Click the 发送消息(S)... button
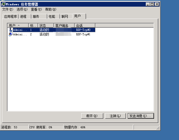Screen dimensions: 179x140 141,116
